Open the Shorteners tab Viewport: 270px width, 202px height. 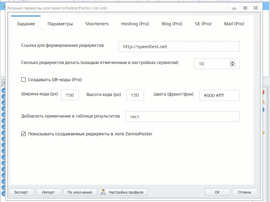click(97, 24)
